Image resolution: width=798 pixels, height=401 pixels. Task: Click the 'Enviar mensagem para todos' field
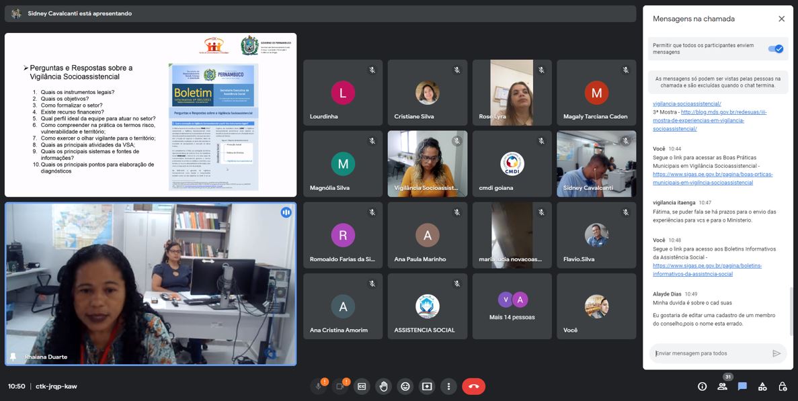pos(709,353)
